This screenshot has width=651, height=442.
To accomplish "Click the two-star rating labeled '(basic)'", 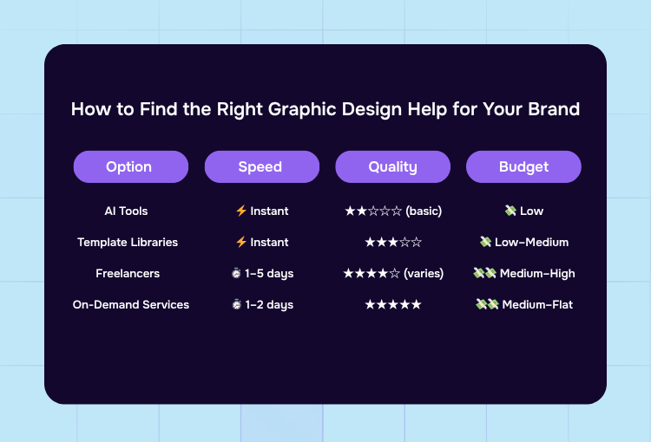I will (373, 211).
